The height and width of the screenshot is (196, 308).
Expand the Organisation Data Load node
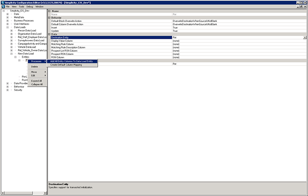(12, 34)
